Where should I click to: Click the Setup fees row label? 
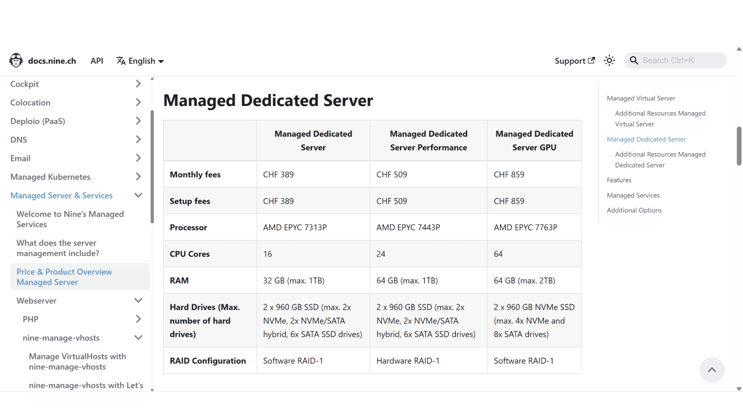click(x=190, y=201)
